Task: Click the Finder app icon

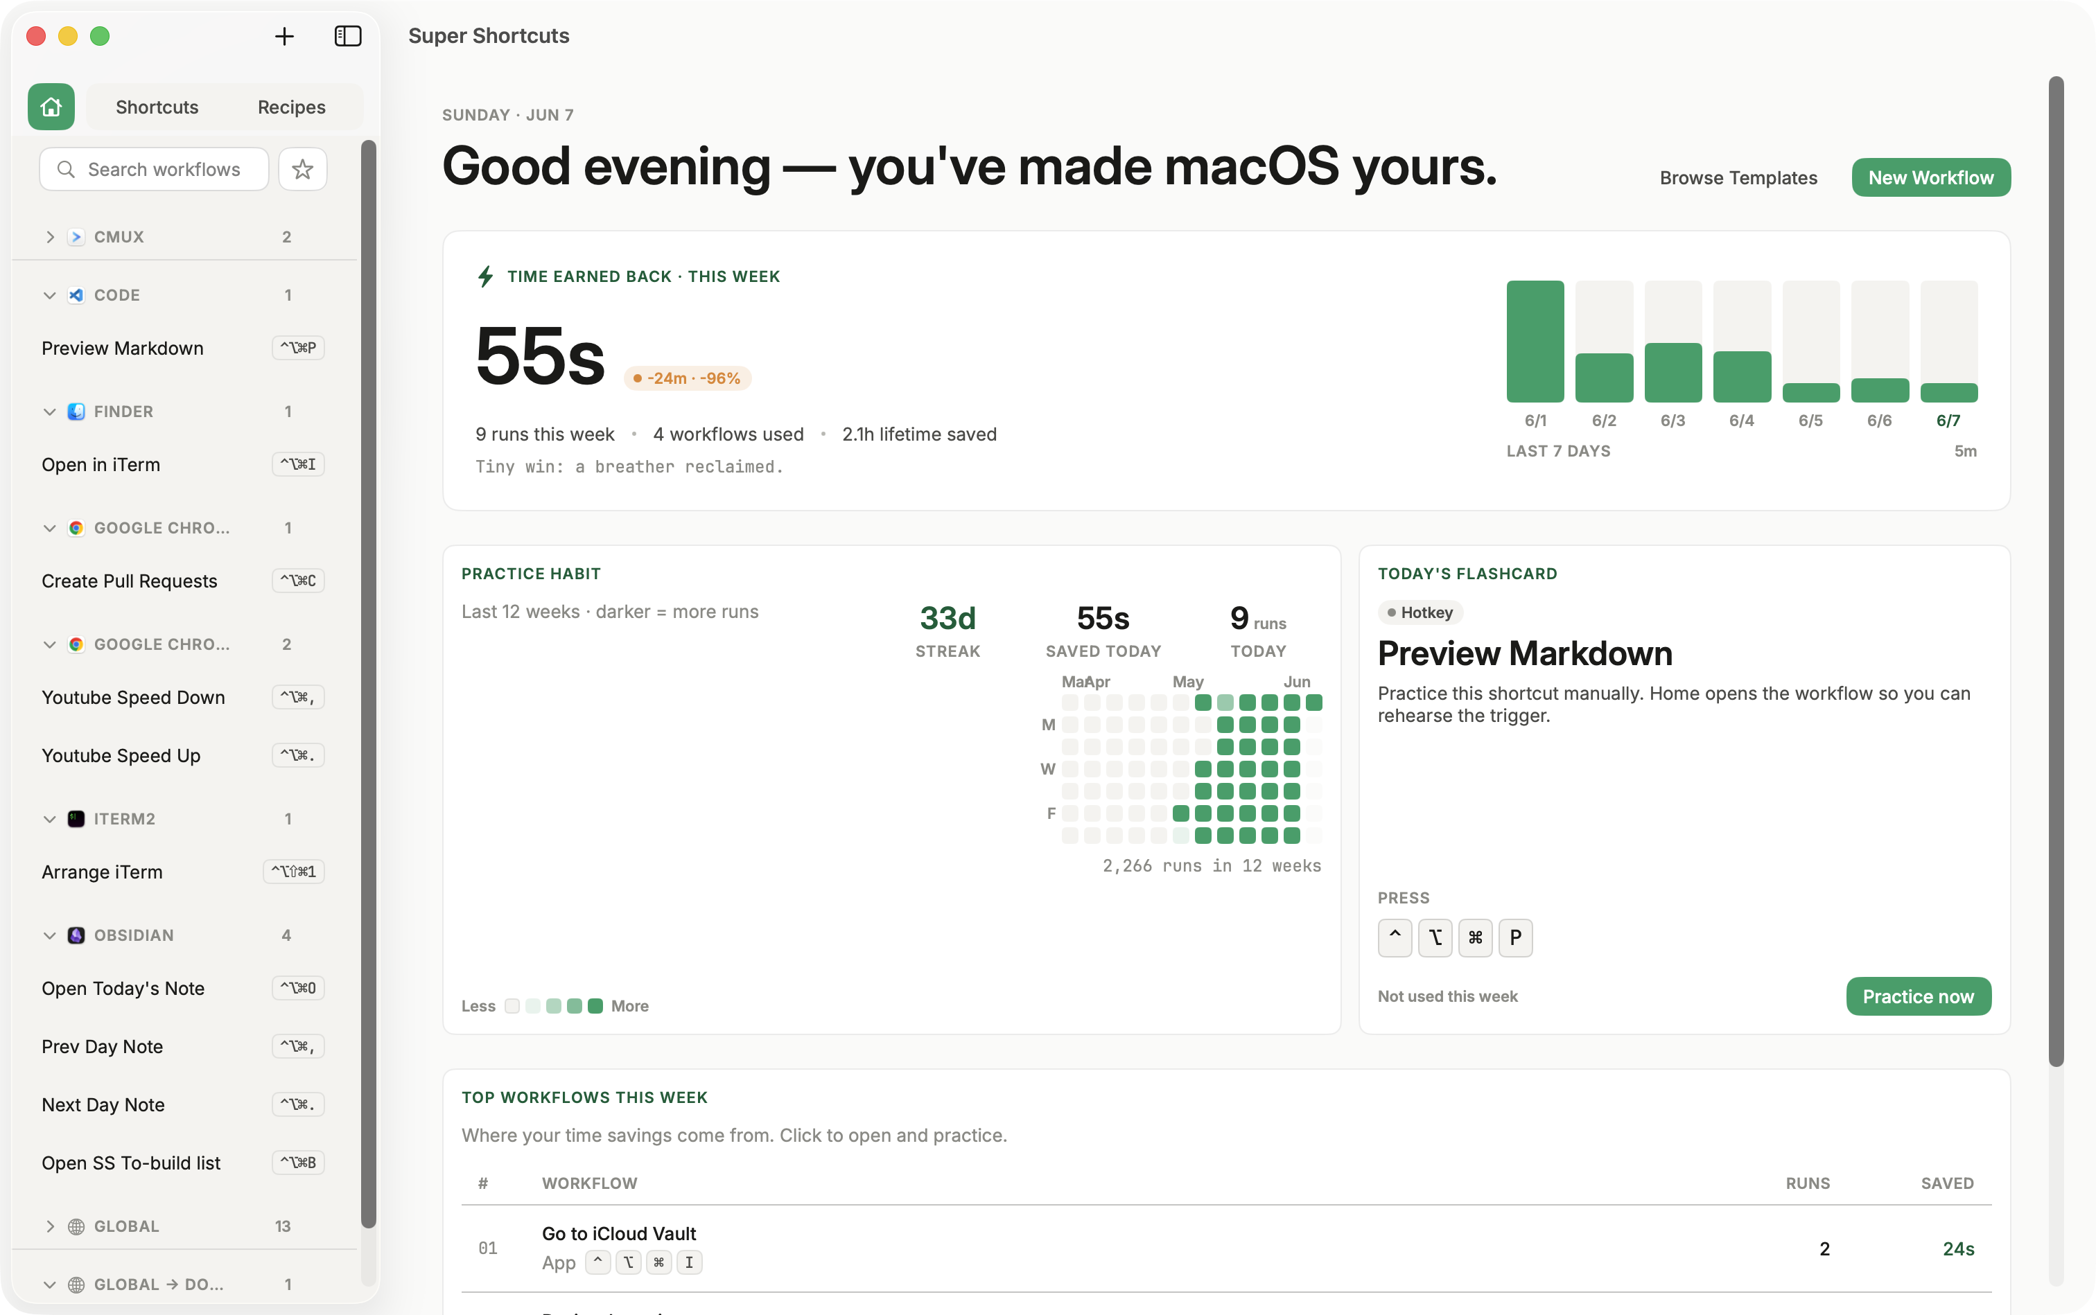Action: tap(76, 412)
